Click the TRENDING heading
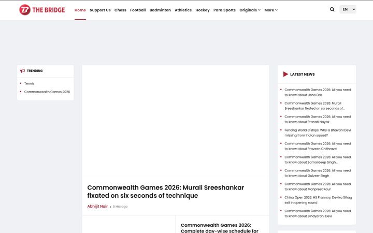The width and height of the screenshot is (373, 233). click(x=35, y=71)
